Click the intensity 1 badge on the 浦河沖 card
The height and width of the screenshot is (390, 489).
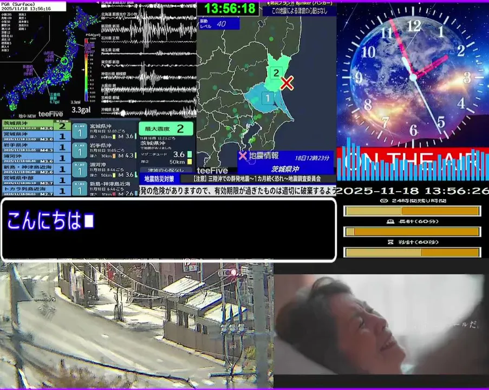[x=80, y=170]
